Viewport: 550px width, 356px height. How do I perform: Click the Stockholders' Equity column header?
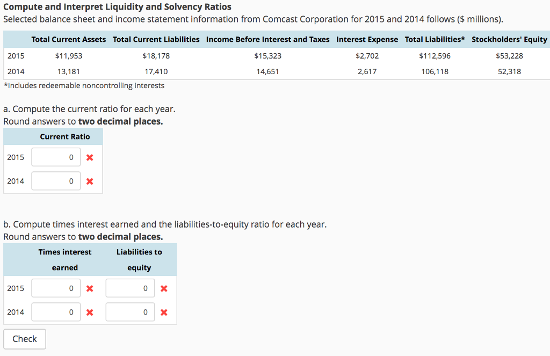point(509,39)
